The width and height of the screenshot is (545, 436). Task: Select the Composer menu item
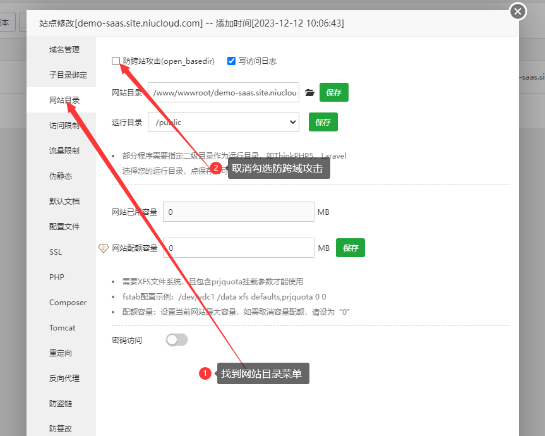coord(68,302)
